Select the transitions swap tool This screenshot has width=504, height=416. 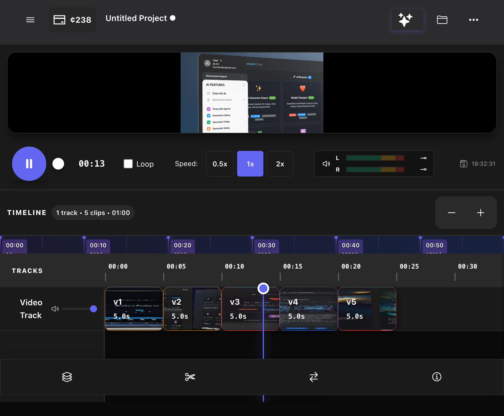tap(313, 377)
